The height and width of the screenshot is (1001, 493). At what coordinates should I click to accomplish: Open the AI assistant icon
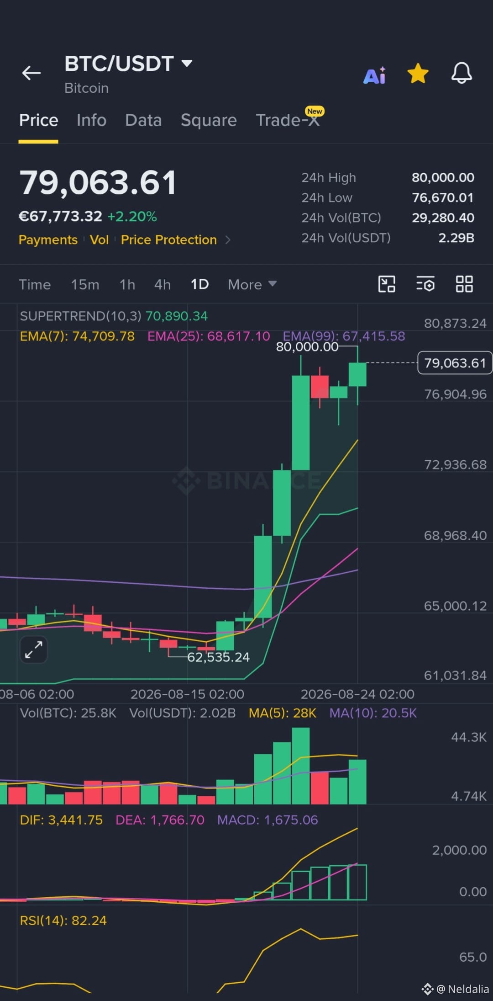click(x=374, y=75)
